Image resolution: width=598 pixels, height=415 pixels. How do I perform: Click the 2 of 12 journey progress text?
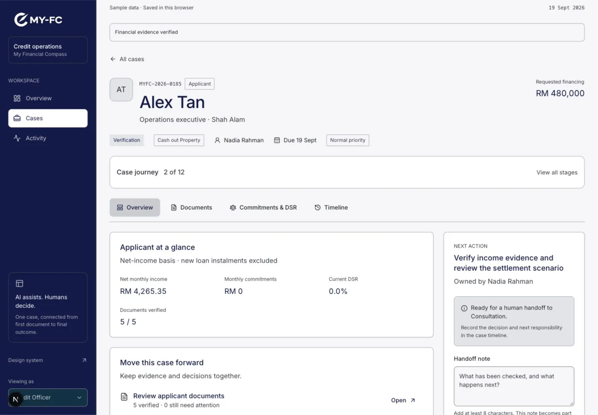[x=174, y=172]
